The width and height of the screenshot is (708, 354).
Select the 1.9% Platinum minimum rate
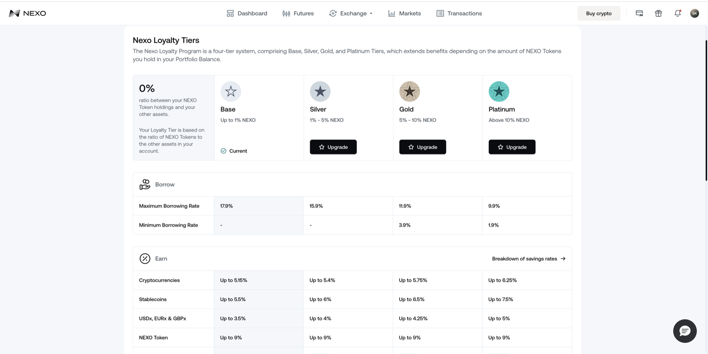pyautogui.click(x=493, y=225)
